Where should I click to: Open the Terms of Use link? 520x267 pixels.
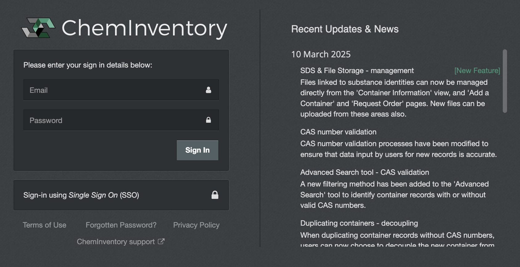coord(44,225)
